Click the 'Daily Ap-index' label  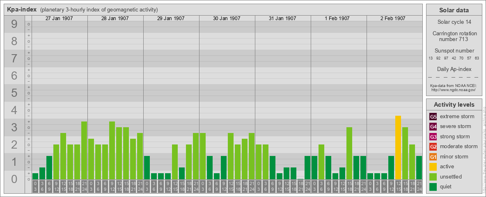(454, 69)
